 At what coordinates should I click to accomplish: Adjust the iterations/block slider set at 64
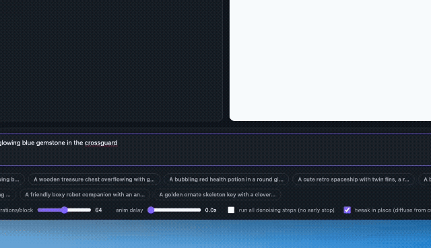point(64,210)
